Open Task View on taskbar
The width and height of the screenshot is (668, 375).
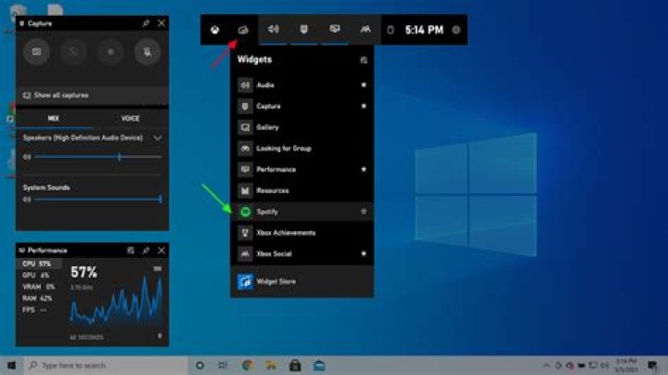click(x=223, y=365)
